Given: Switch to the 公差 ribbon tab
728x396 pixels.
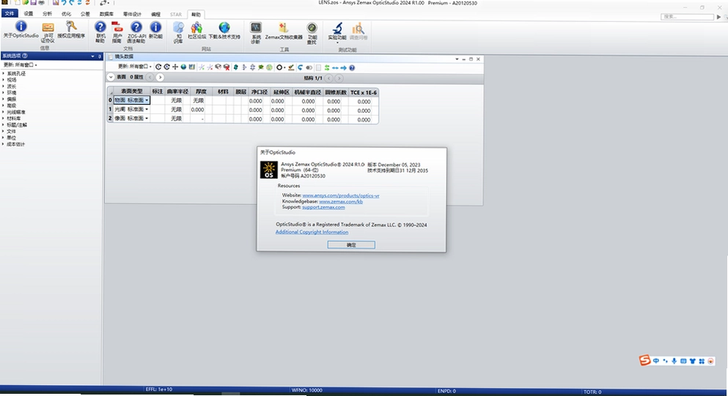Looking at the screenshot, I should click(x=85, y=14).
